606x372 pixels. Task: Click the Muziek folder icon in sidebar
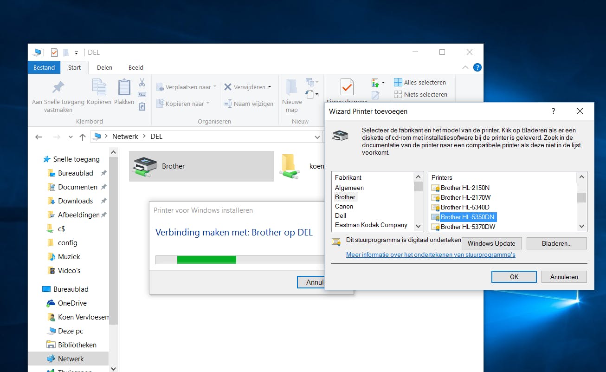point(51,257)
